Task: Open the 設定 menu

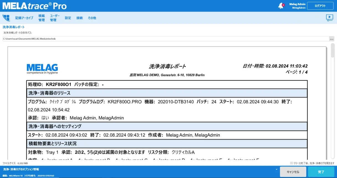Action: (x=68, y=18)
